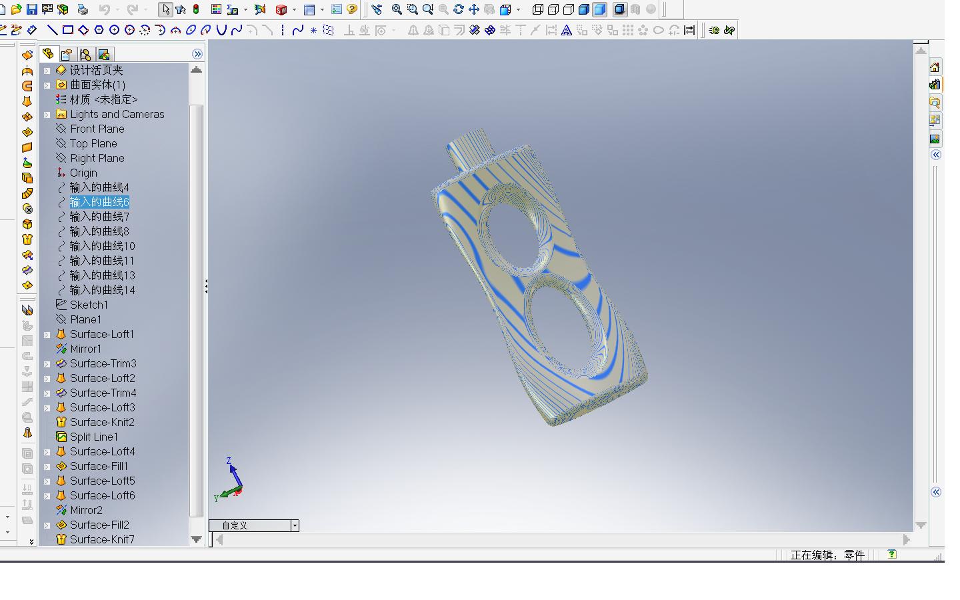
Task: Switch to the DisplayManager tab
Action: (x=104, y=54)
